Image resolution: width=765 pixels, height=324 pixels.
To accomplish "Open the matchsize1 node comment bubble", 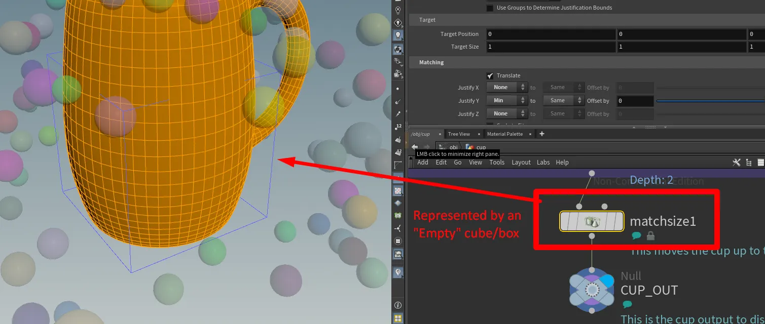I will click(636, 236).
